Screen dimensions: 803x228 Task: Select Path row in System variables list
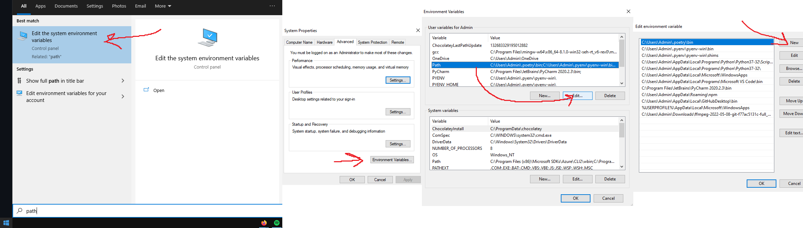click(525, 162)
